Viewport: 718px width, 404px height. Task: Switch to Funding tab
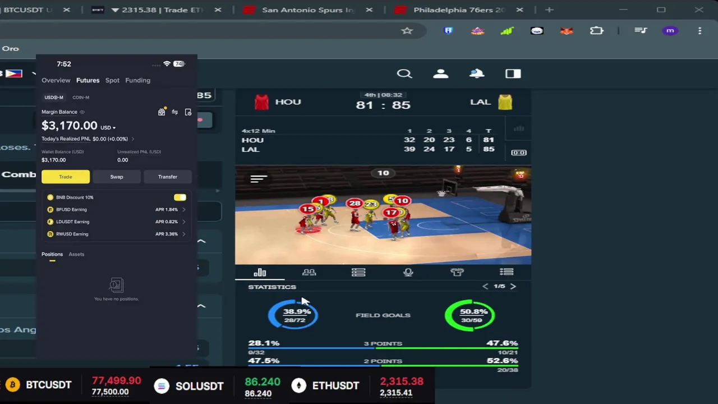pyautogui.click(x=137, y=80)
